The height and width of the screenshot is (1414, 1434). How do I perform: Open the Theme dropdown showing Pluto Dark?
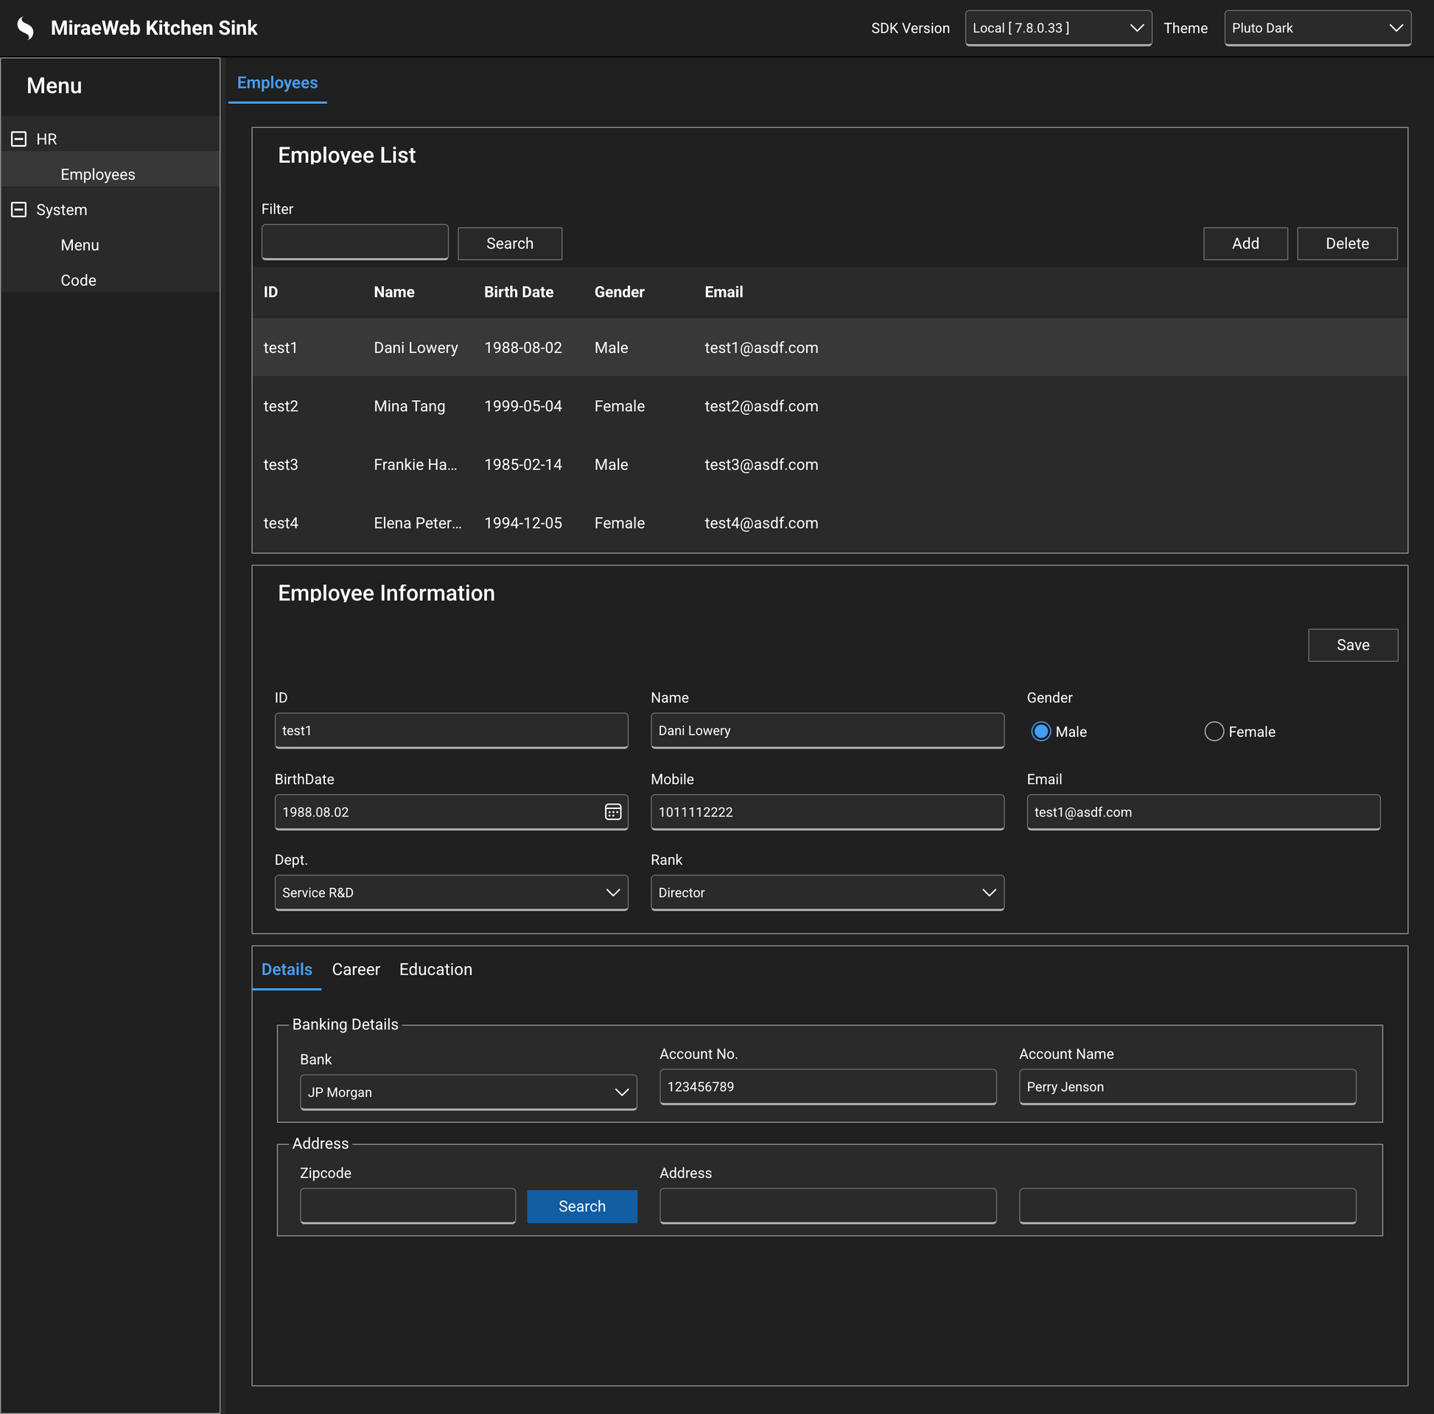tap(1318, 27)
